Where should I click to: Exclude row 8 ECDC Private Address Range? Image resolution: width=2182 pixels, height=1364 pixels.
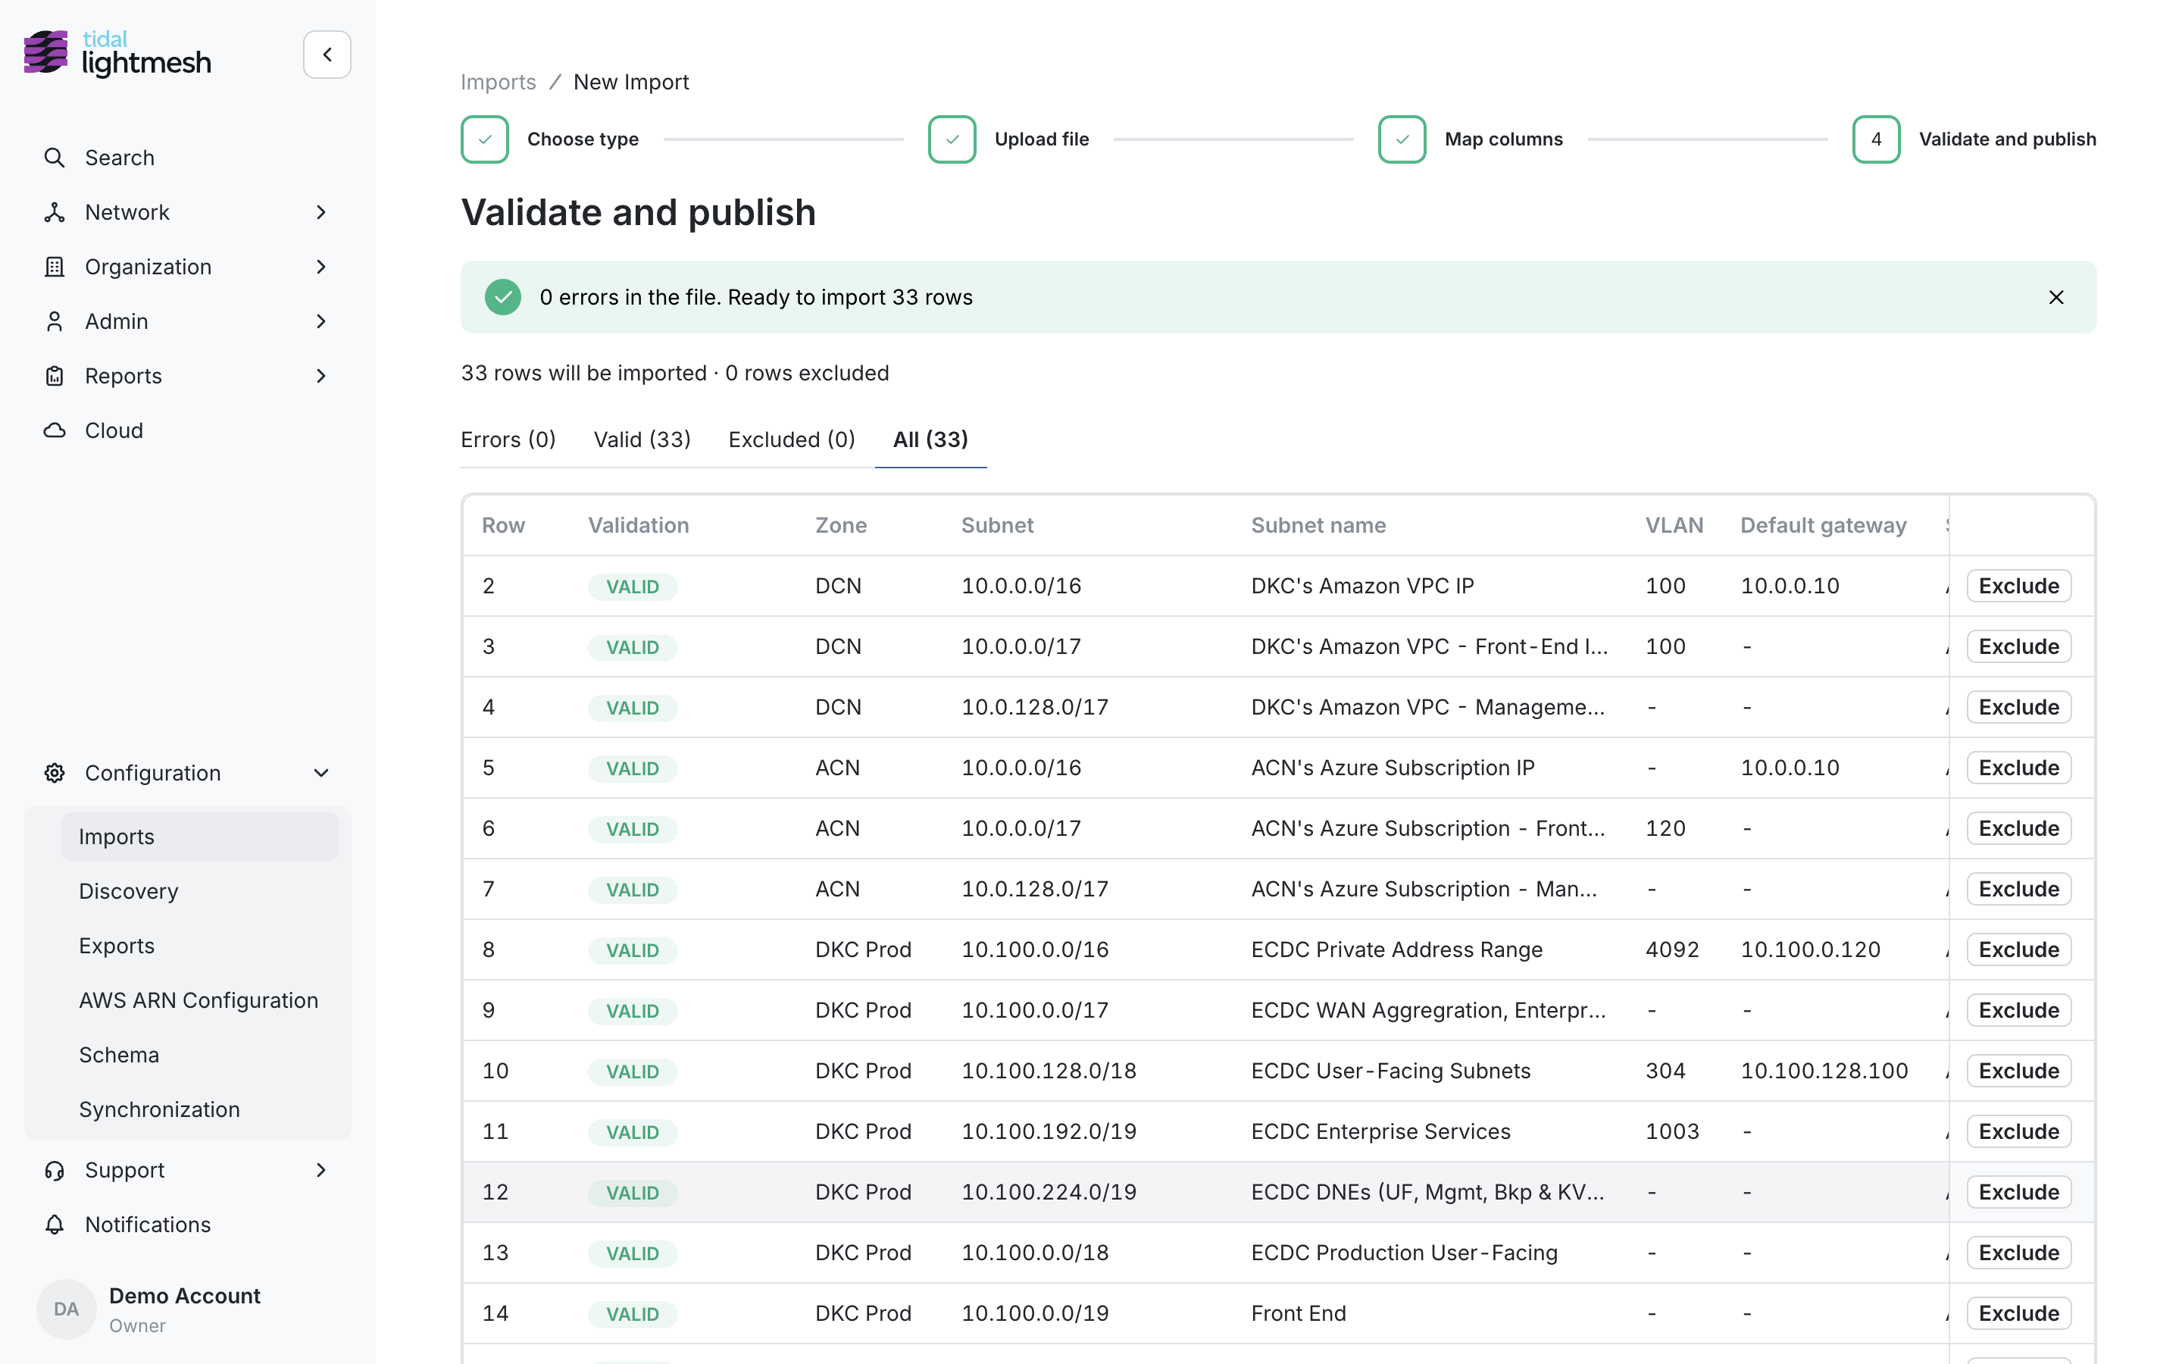click(2019, 950)
